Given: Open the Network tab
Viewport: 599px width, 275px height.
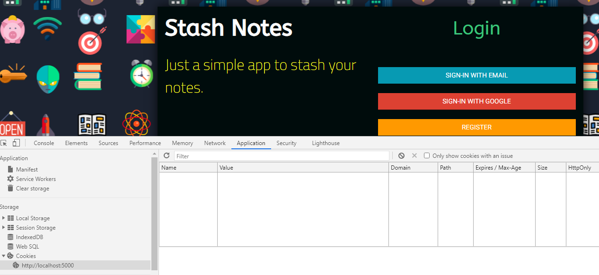Looking at the screenshot, I should [215, 143].
